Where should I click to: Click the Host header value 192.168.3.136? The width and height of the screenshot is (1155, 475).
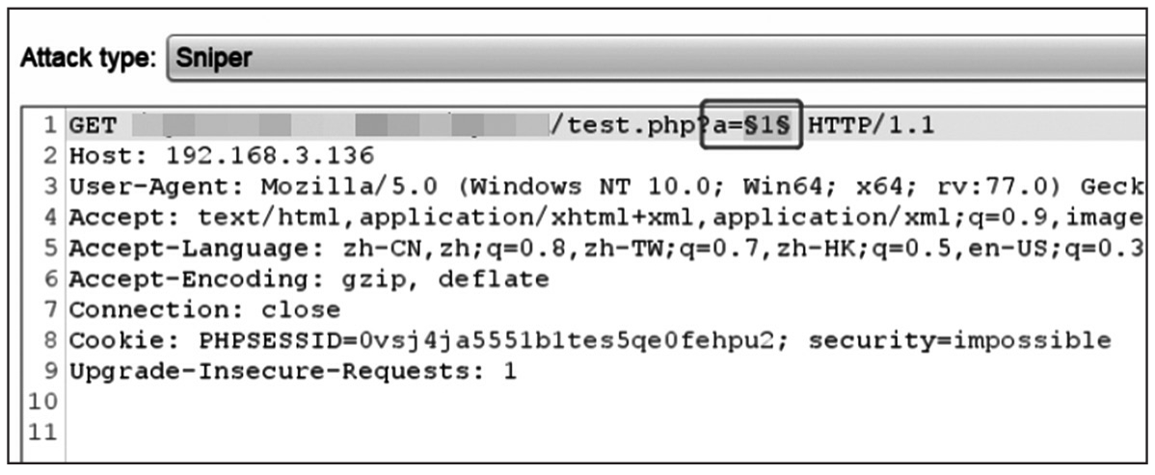pos(270,155)
